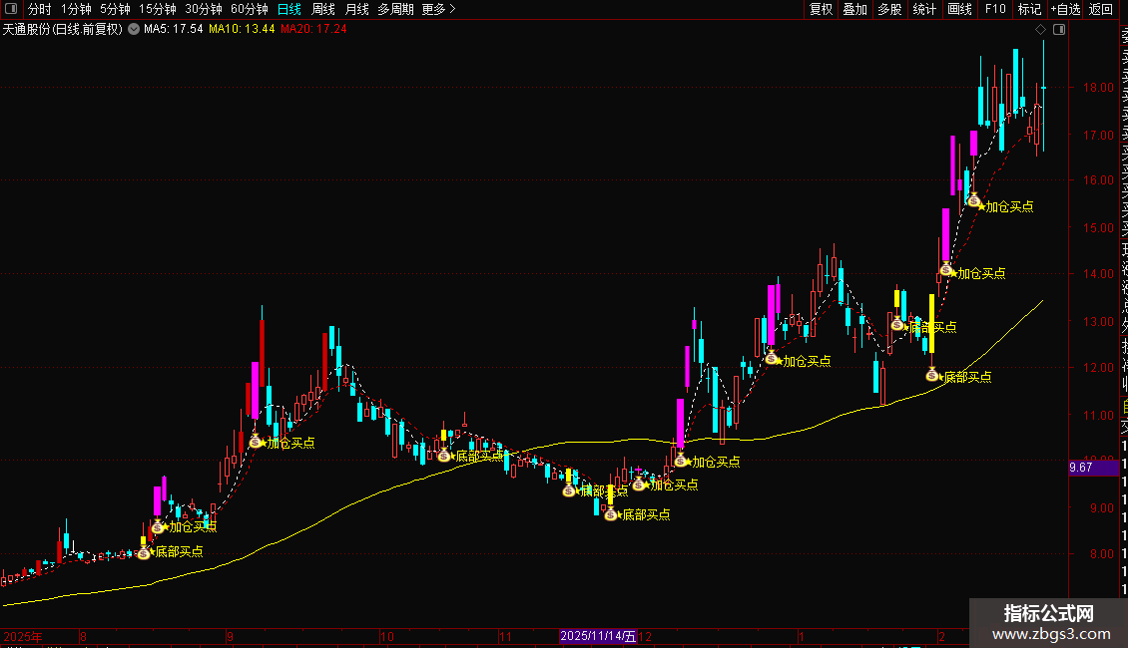The width and height of the screenshot is (1128, 648).
Task: Open the 多周期 multi-period view
Action: (395, 9)
